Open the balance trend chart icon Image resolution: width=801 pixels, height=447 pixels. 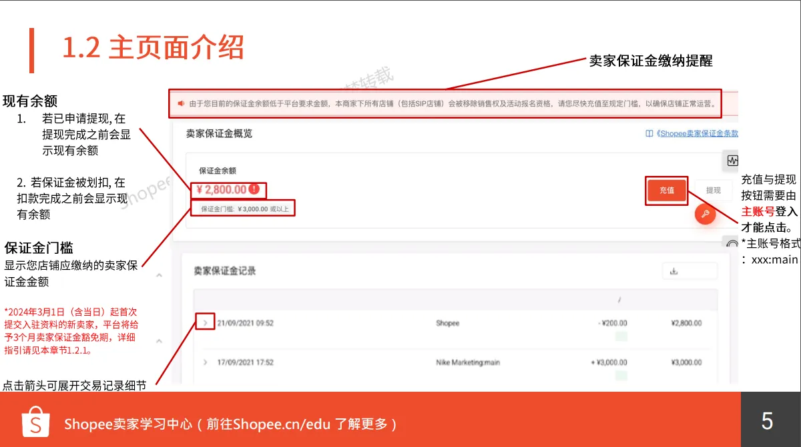[x=732, y=161]
